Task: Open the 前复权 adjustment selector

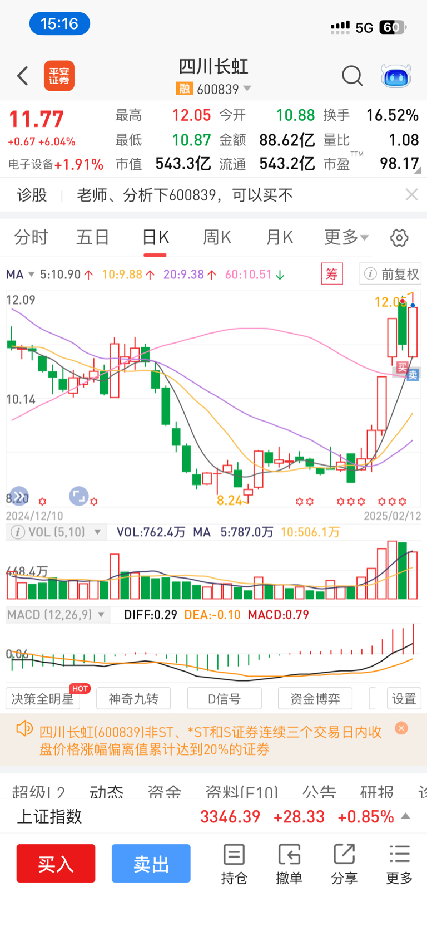Action: pos(390,274)
